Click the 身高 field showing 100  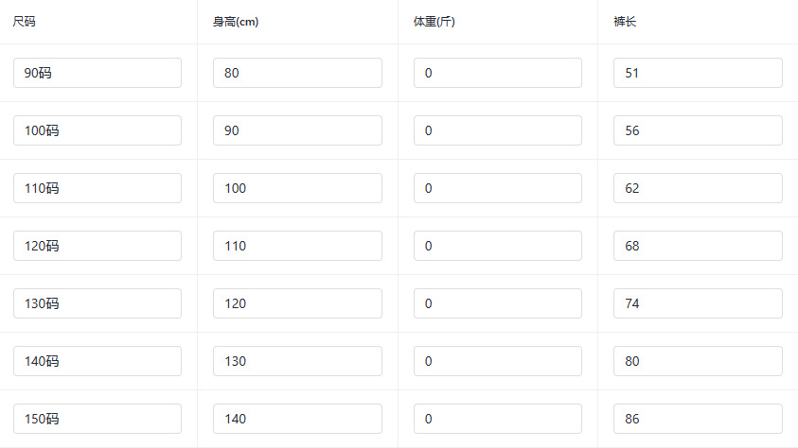297,188
